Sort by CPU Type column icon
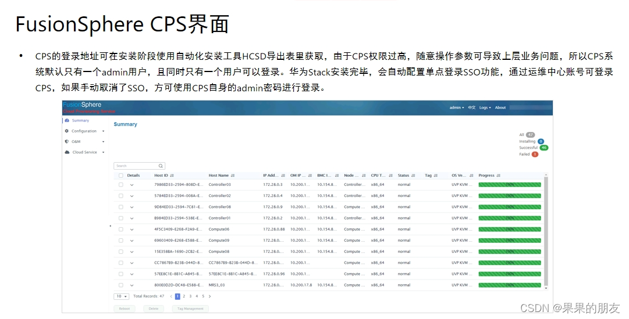629x319 pixels. (x=390, y=175)
